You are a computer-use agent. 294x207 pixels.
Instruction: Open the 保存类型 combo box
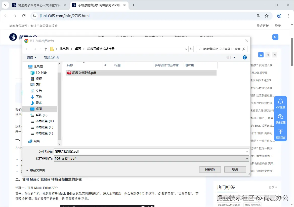[151, 159]
